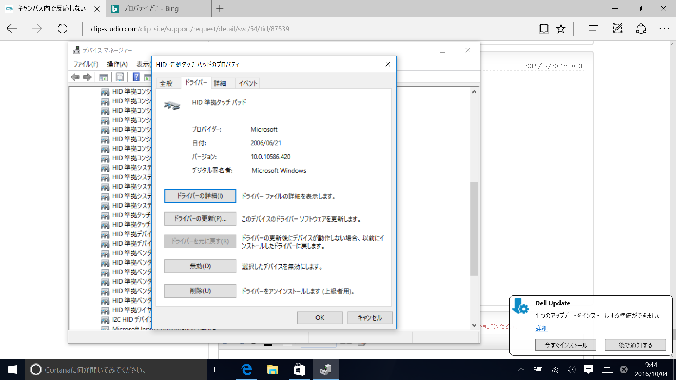
Task: Click Task View icon in taskbar
Action: pos(219,369)
